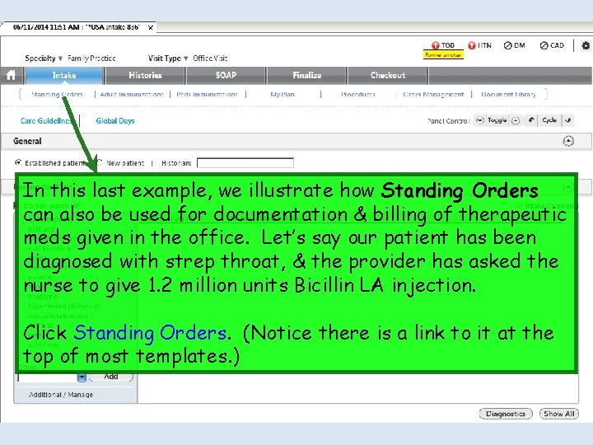Click the CAD status icon
Viewport: 593px width, 445px height.
(x=544, y=45)
